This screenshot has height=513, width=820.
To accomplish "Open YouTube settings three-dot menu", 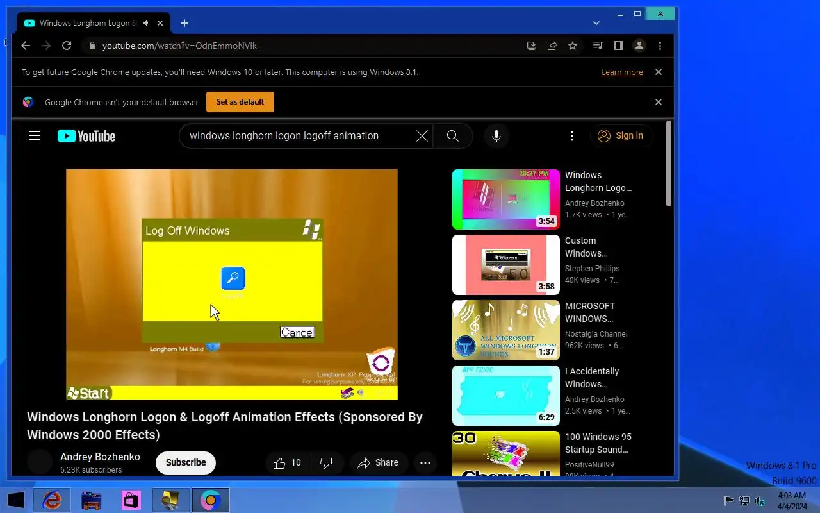I will 572,136.
